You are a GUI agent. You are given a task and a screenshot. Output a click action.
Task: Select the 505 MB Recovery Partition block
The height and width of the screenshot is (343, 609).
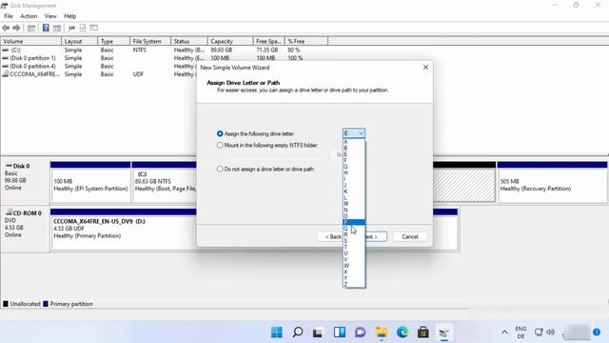coord(552,182)
